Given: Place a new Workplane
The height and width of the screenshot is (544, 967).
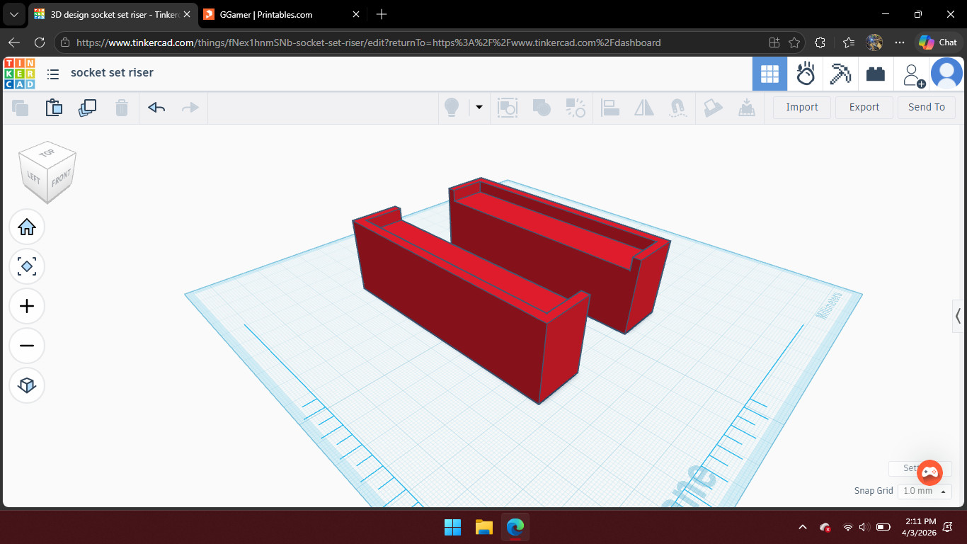Looking at the screenshot, I should [713, 108].
